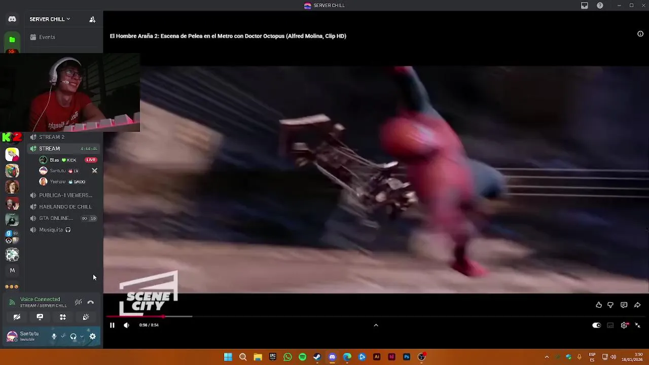Select the STREAM voice channel
The image size is (649, 365).
(x=63, y=149)
